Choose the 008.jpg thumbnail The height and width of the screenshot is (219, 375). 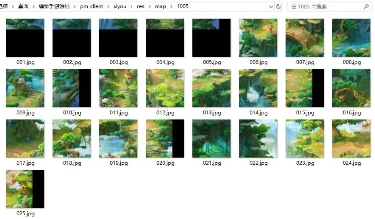point(351,38)
